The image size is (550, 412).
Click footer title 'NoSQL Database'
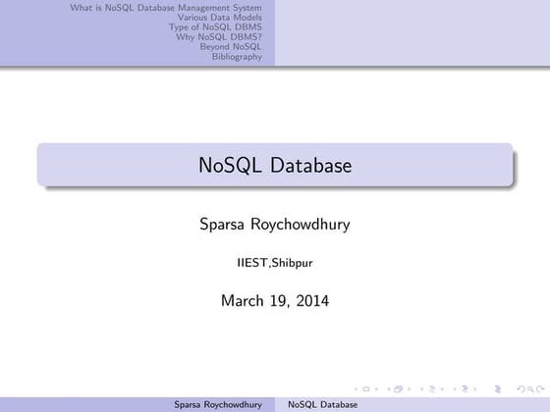point(323,404)
